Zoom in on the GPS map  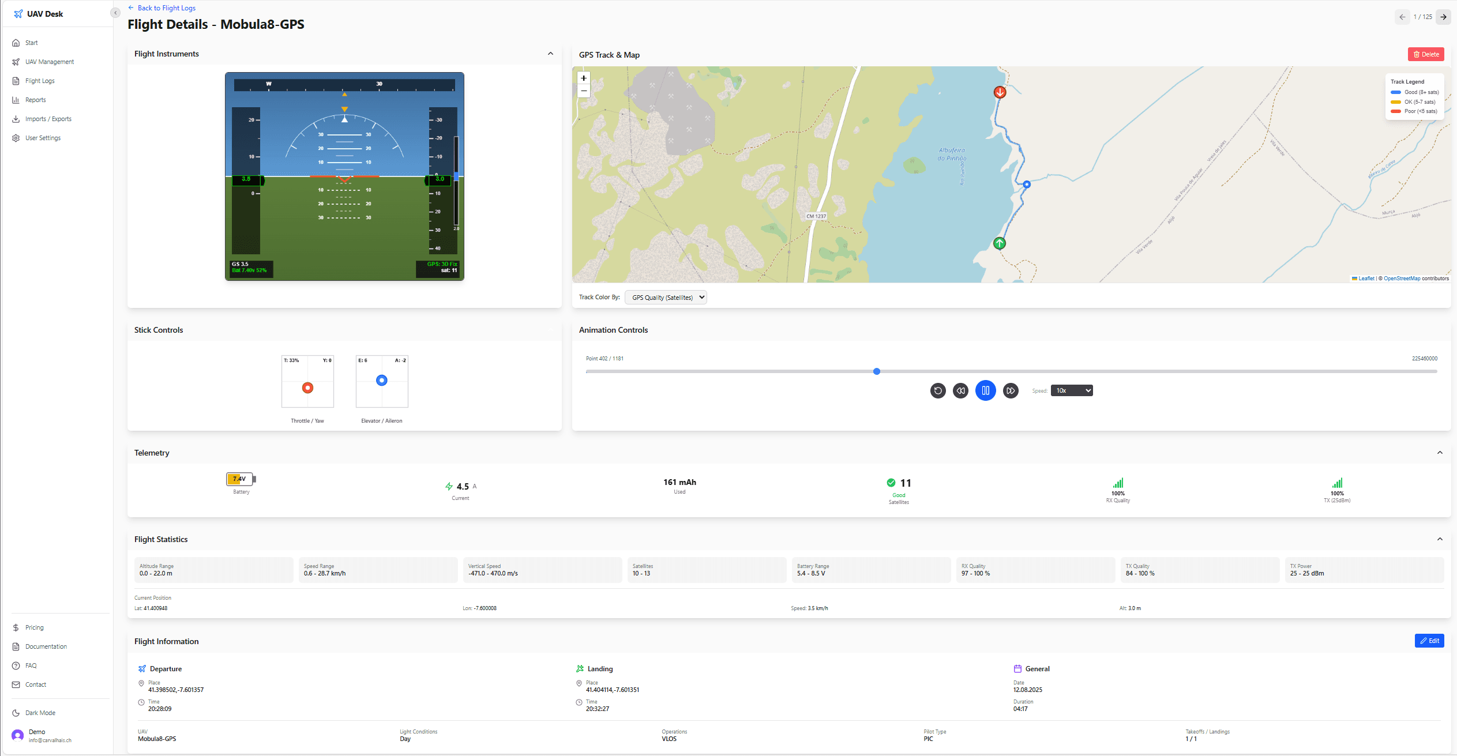(x=583, y=78)
